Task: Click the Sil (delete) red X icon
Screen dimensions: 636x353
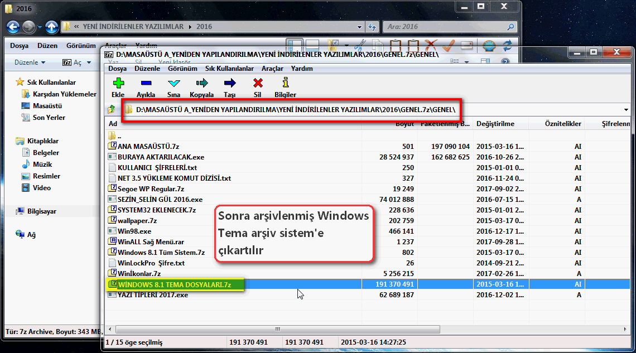Action: pyautogui.click(x=258, y=83)
